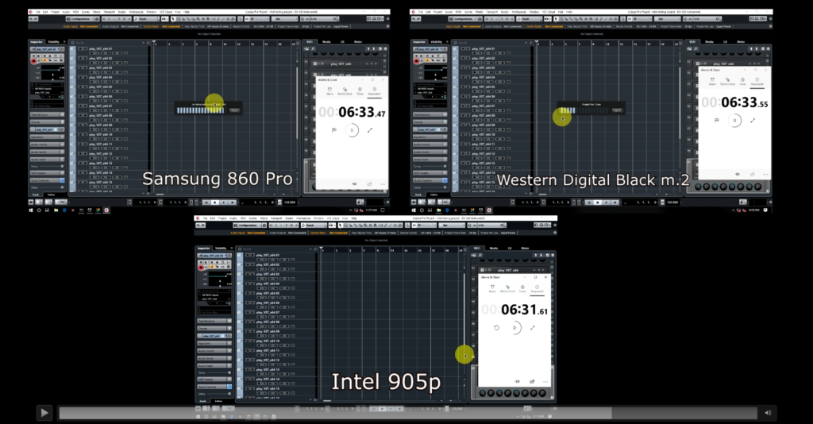This screenshot has width=813, height=424.
Task: Open the Studio menu in the Western Digital Cubase window
Action: point(504,11)
